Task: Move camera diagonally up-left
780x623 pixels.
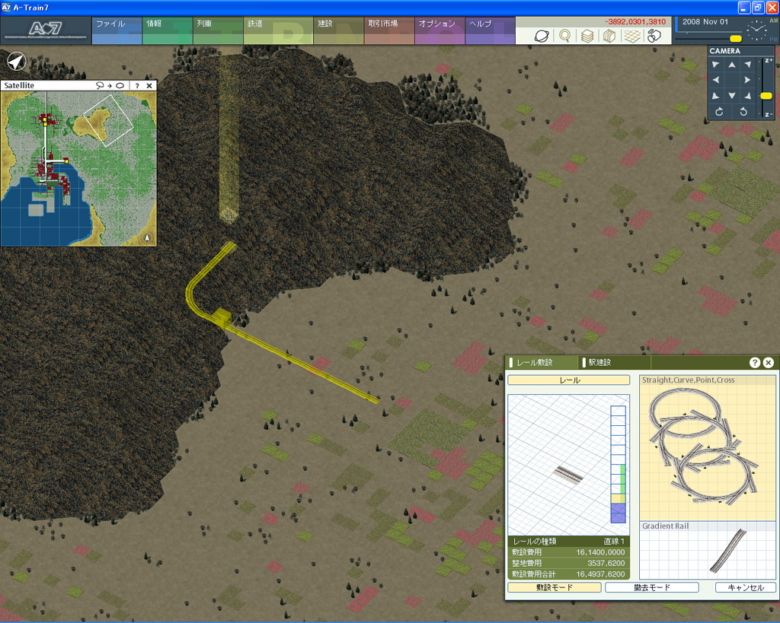Action: coord(716,65)
